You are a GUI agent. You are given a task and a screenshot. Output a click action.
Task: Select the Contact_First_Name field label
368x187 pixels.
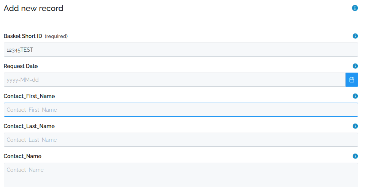pyautogui.click(x=29, y=96)
